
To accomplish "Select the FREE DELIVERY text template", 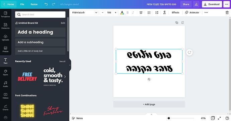I will pos(27,77).
